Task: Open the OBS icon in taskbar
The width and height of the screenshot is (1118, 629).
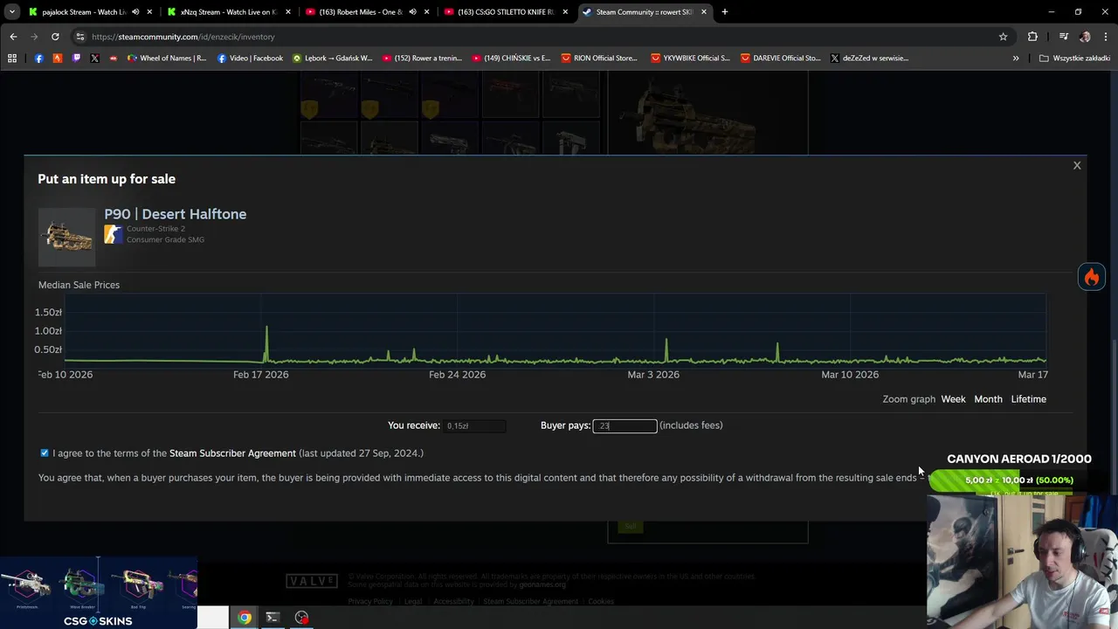Action: (301, 618)
